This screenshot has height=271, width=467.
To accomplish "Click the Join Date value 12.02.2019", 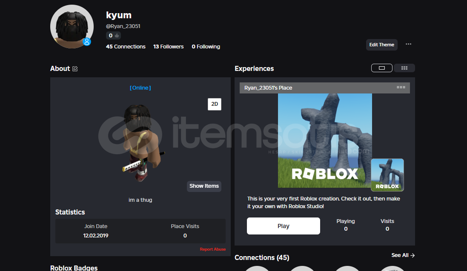I will [96, 236].
